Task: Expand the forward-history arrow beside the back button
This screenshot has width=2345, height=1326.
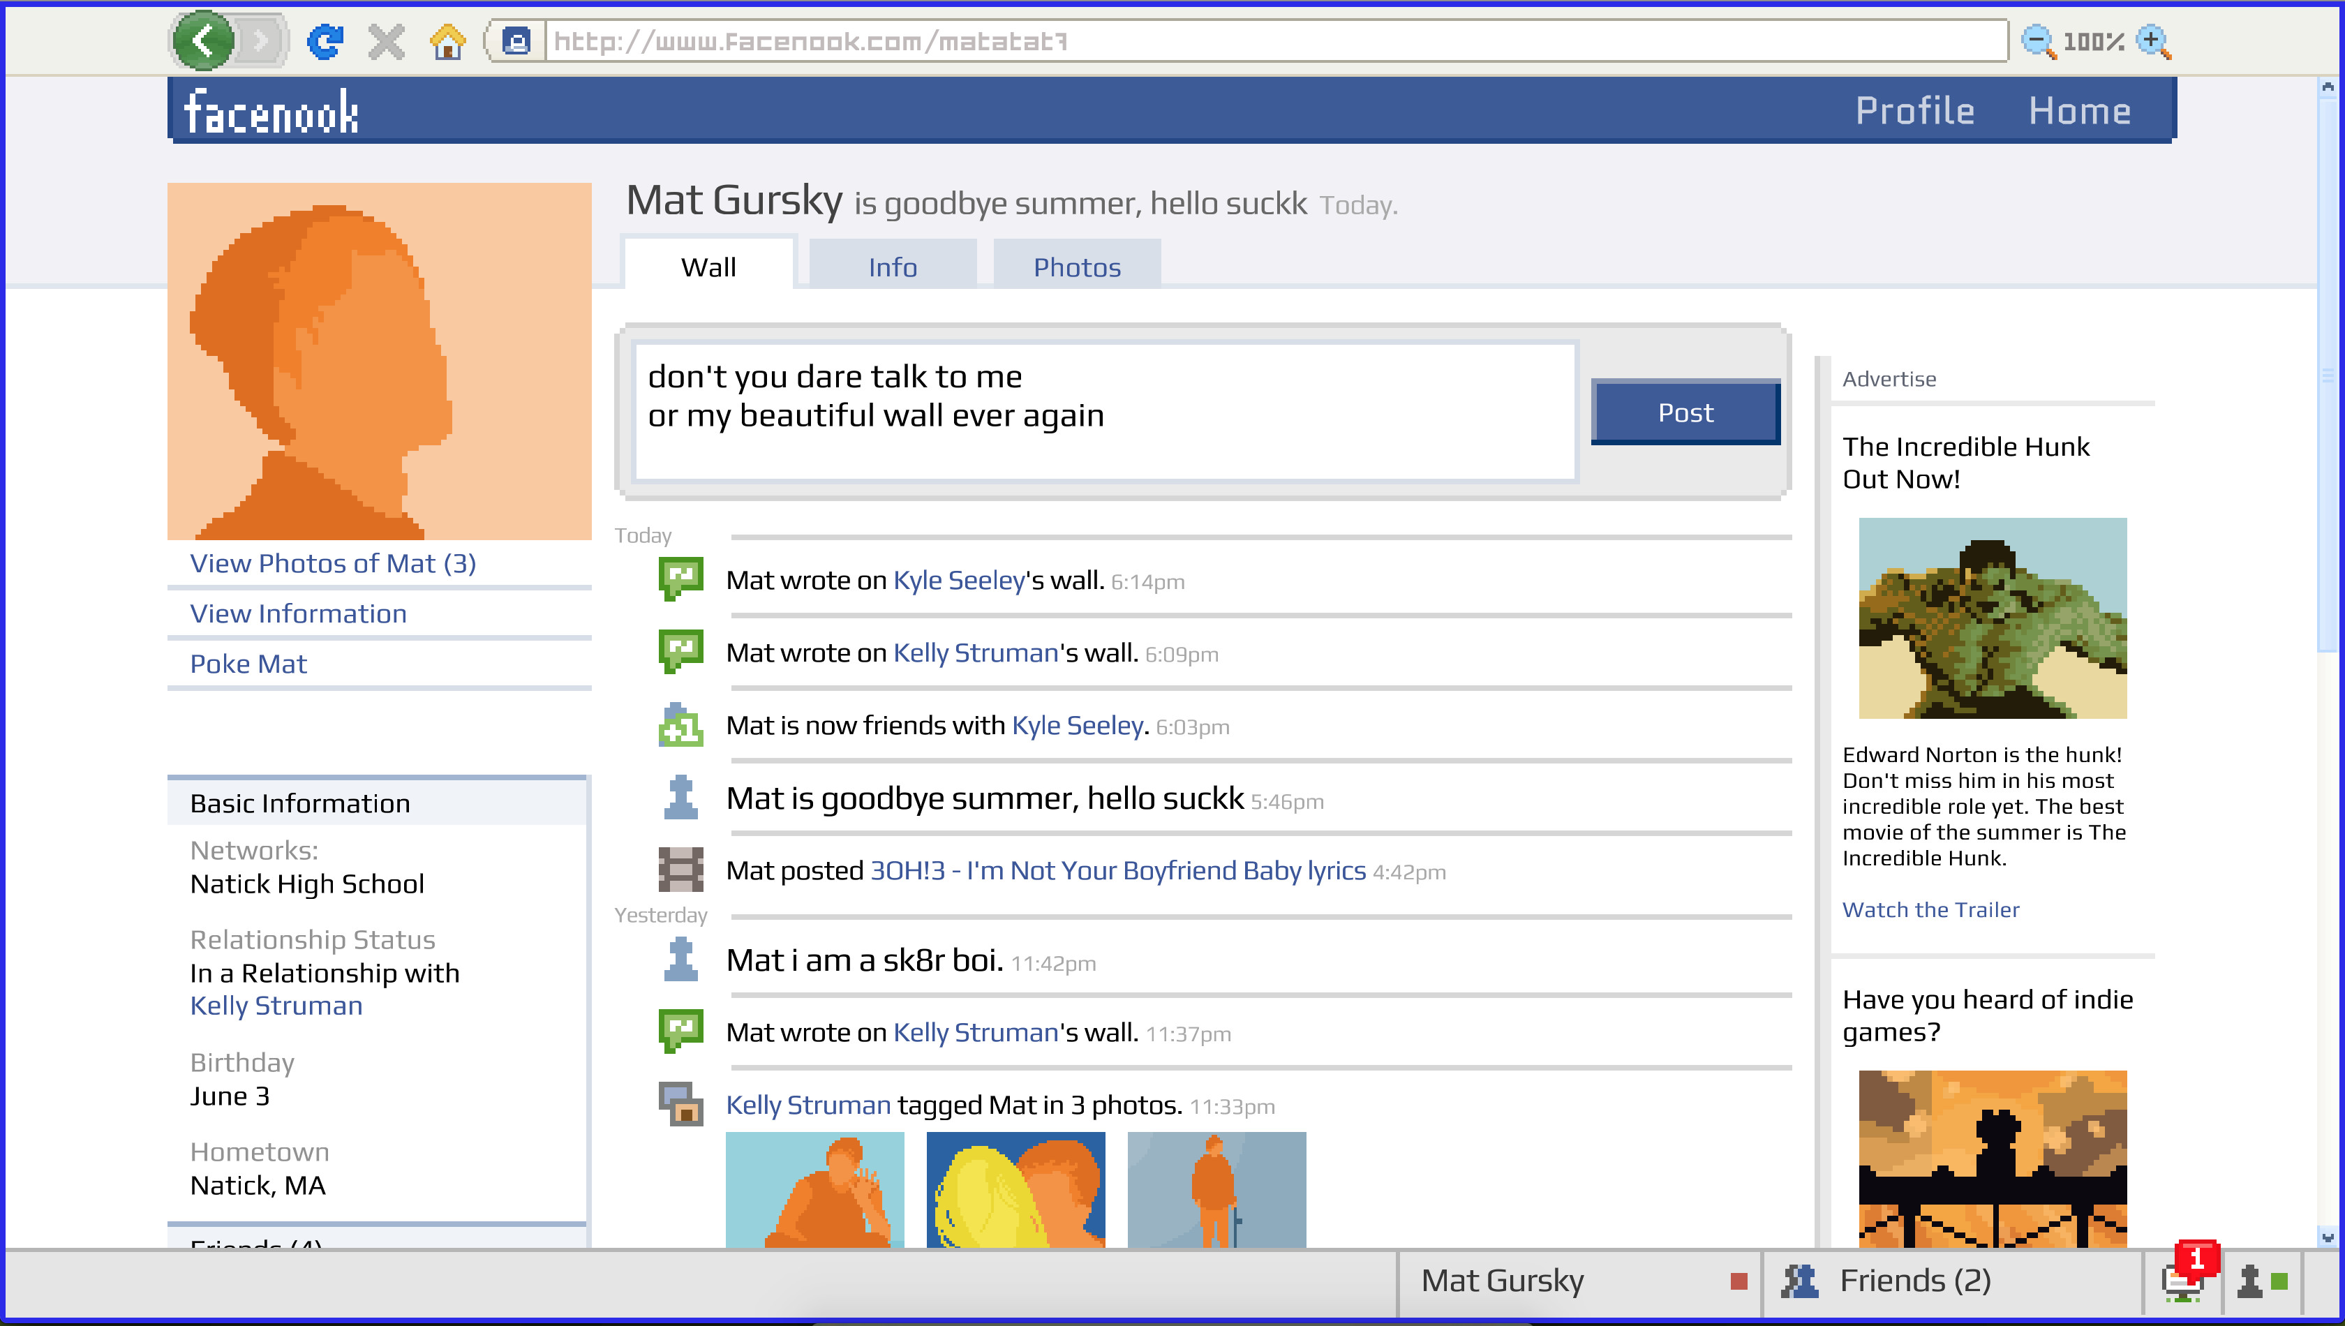Action: tap(261, 41)
